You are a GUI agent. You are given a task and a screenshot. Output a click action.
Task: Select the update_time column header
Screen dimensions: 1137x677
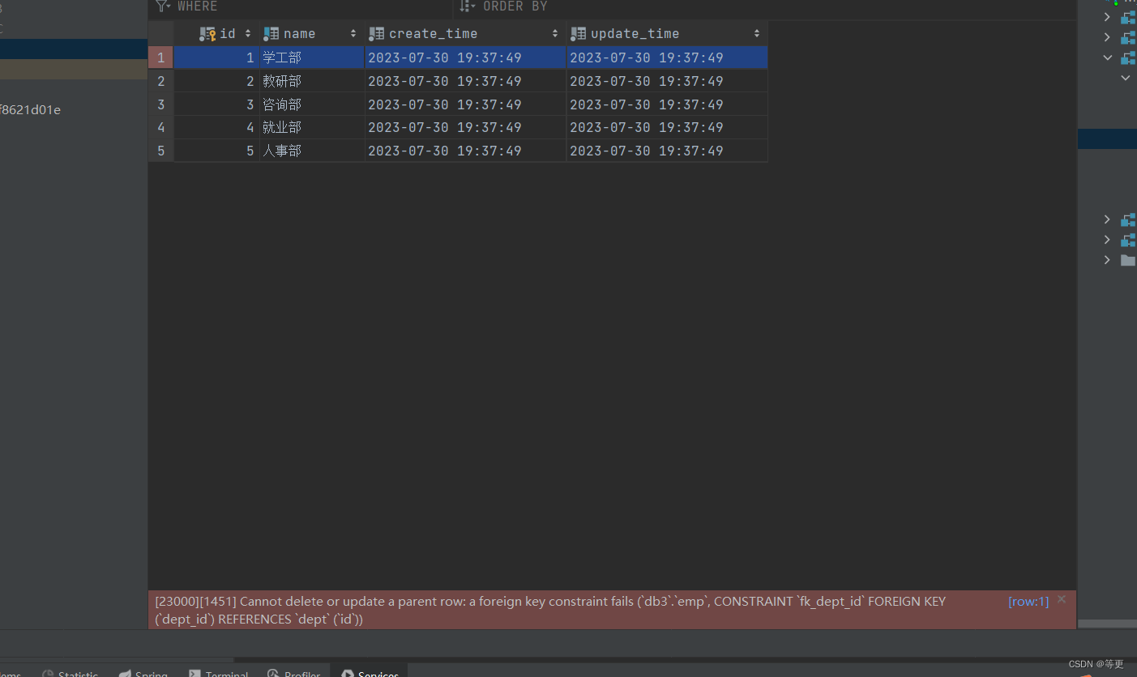pos(667,34)
